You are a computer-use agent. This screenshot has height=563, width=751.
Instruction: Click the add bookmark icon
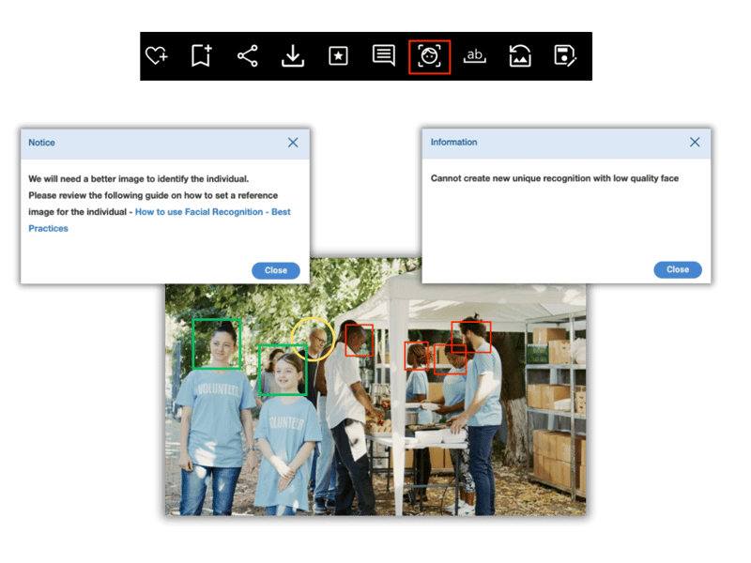(x=201, y=56)
